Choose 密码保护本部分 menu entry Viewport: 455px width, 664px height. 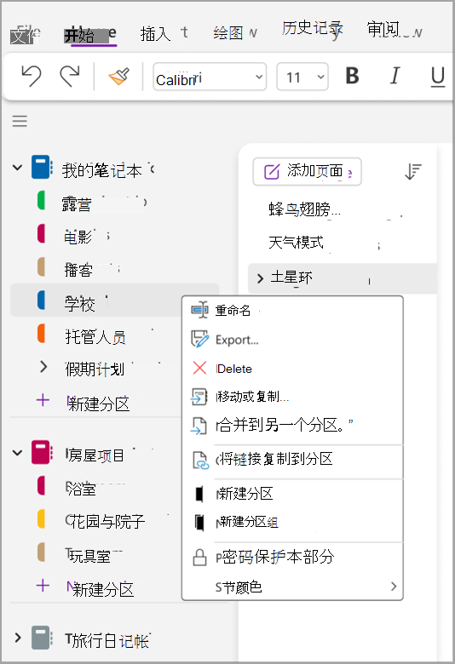(275, 557)
